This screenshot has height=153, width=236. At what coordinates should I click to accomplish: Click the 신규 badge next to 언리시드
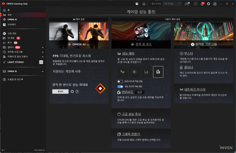pyautogui.click(x=139, y=92)
